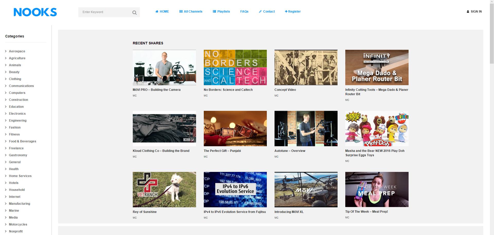The image size is (494, 235).
Task: Expand the Computers category chevron
Action: (6, 93)
